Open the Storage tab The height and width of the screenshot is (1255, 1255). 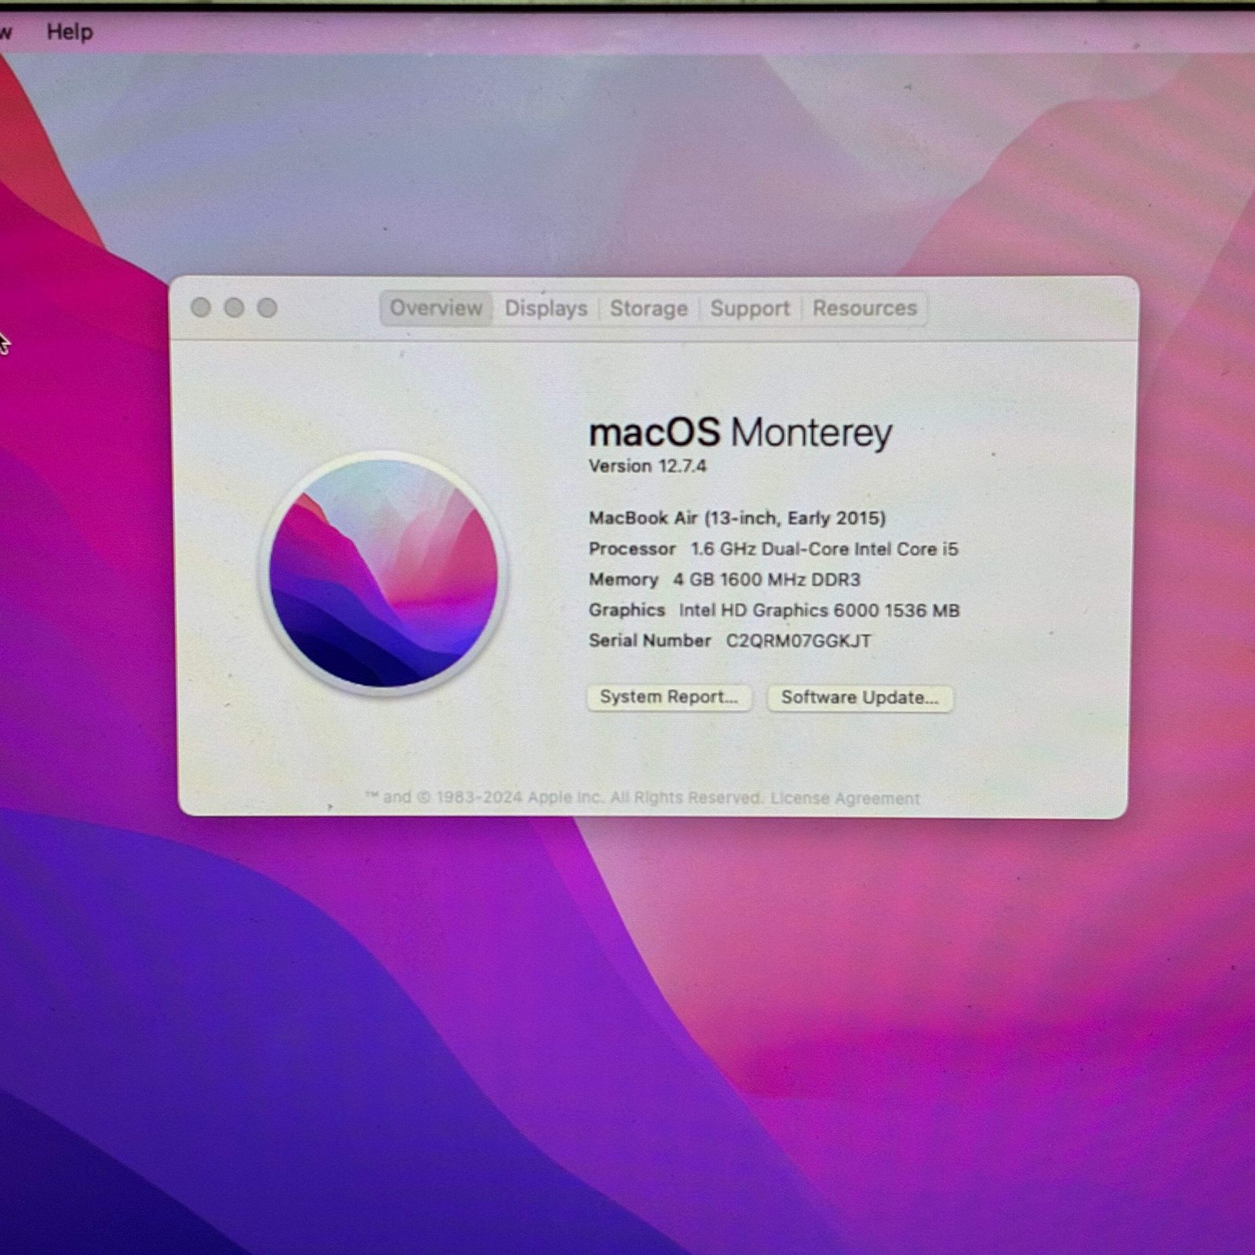coord(649,308)
